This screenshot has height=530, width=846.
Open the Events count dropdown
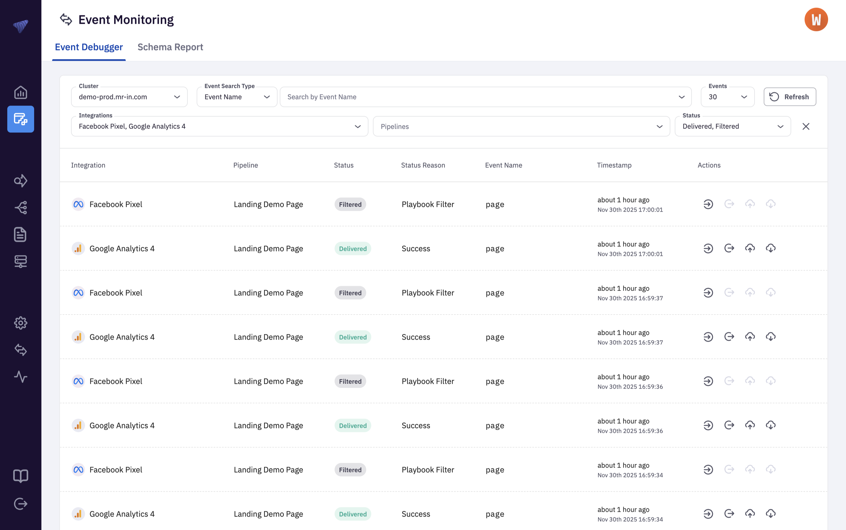(x=727, y=97)
